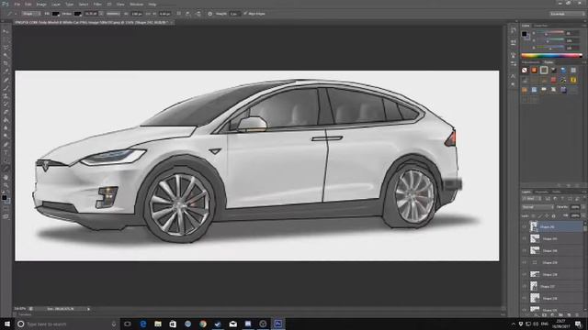Open the stroke type dropdown
Screen dimensions: 588x330
pos(112,14)
